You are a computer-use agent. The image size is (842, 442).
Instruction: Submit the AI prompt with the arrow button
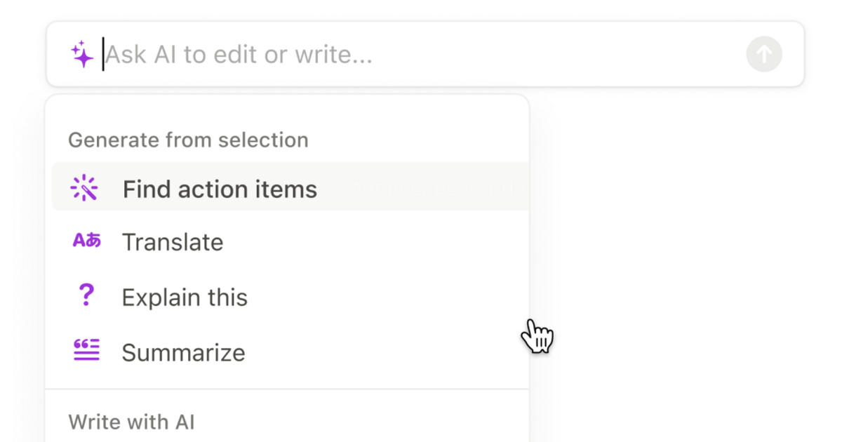(x=763, y=53)
